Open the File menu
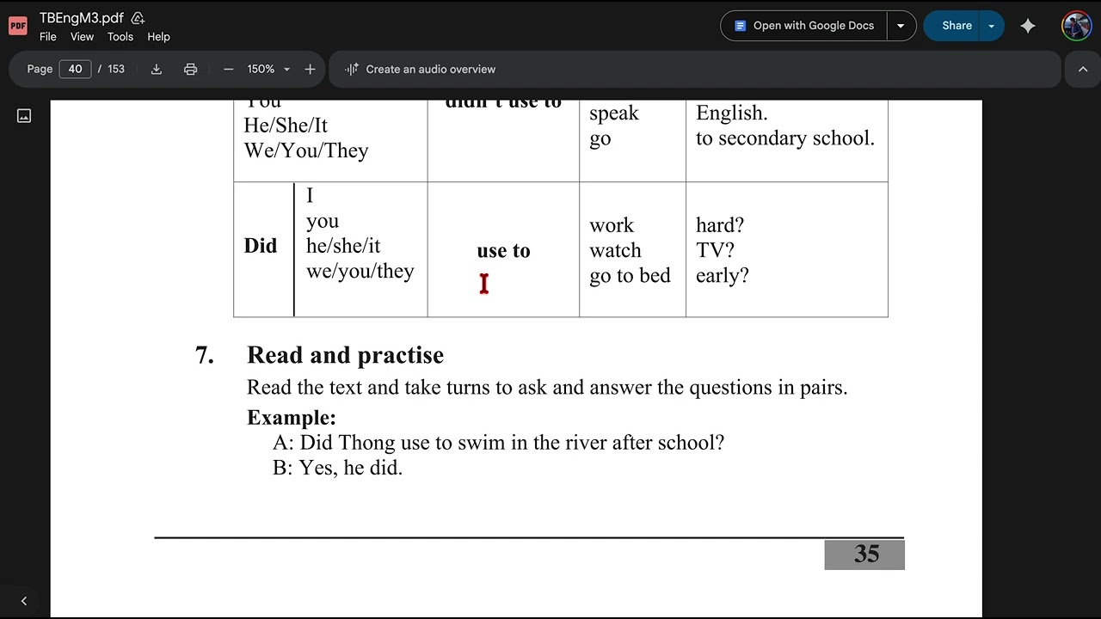1101x619 pixels. tap(48, 37)
